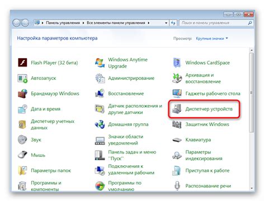
Task: Click the computer icon in address bar
Action: (37, 23)
